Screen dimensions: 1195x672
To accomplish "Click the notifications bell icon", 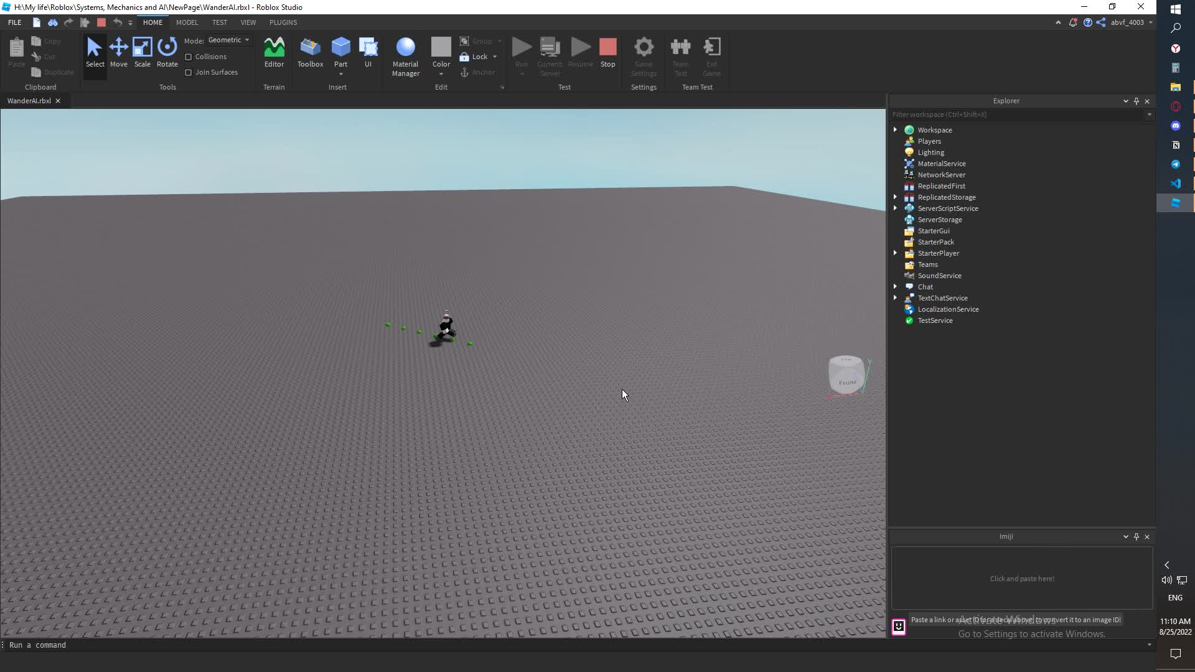I will click(1072, 22).
